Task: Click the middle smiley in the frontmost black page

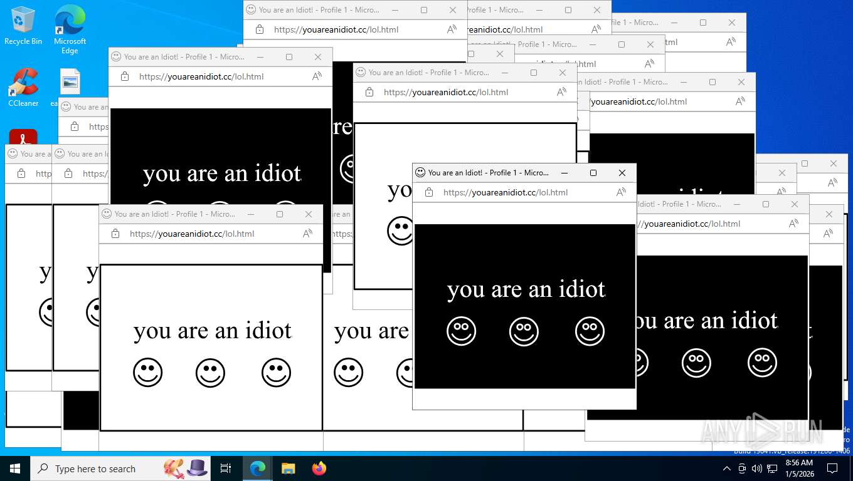Action: 524,331
